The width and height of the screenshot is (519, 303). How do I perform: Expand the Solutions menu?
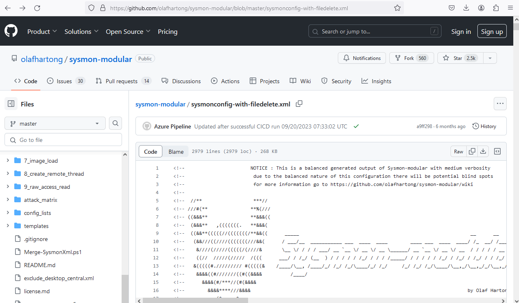pos(82,31)
